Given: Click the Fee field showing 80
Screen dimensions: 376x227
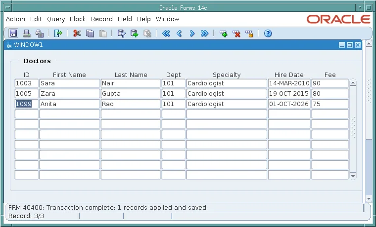Looking at the screenshot, I should [x=330, y=94].
